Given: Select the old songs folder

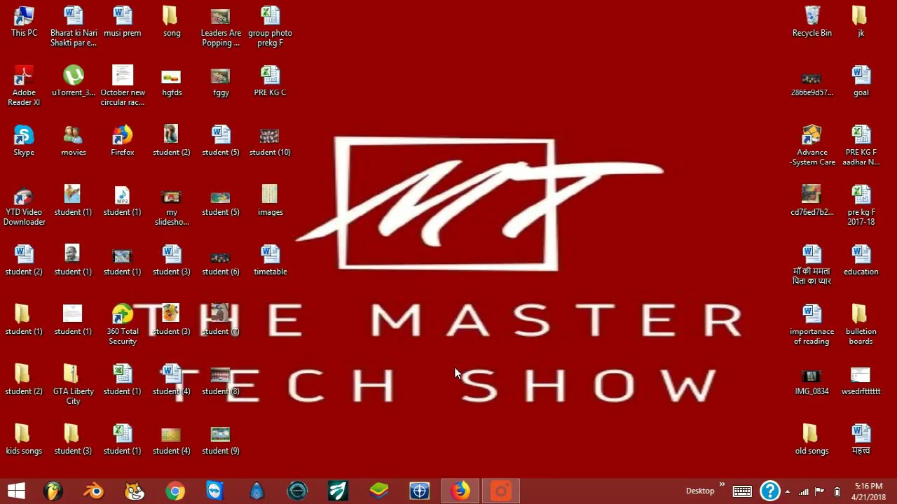Looking at the screenshot, I should (812, 440).
